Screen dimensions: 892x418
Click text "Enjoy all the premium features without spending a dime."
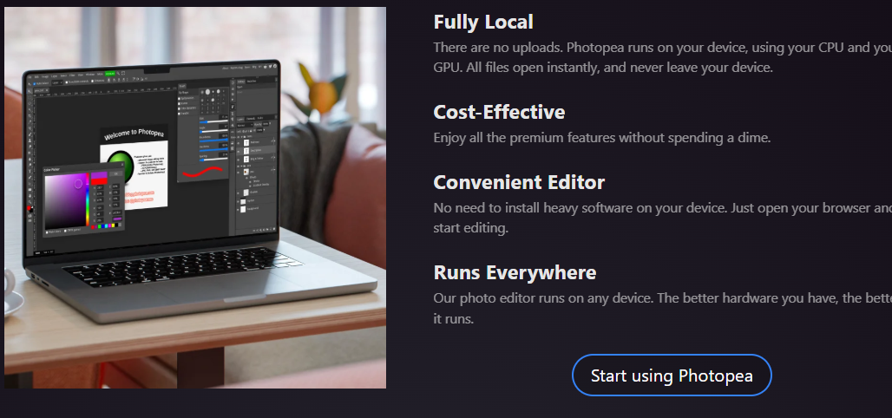click(602, 138)
